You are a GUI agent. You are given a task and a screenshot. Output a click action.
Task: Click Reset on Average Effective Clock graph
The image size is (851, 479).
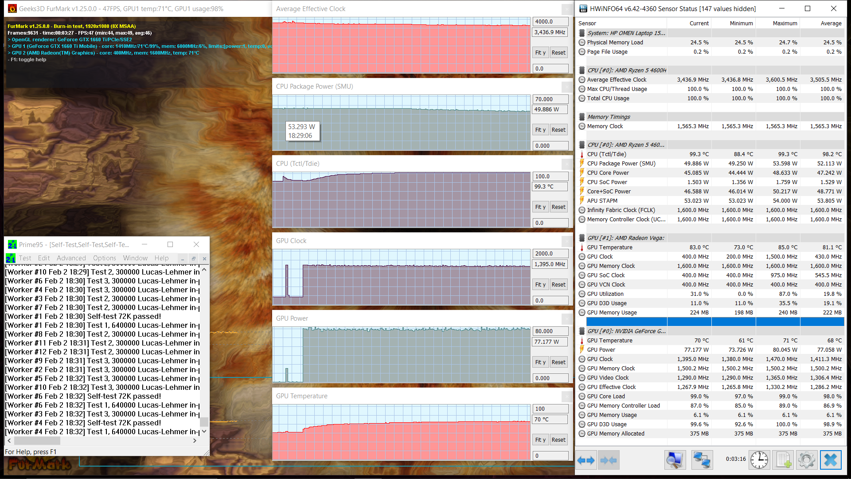pyautogui.click(x=558, y=52)
